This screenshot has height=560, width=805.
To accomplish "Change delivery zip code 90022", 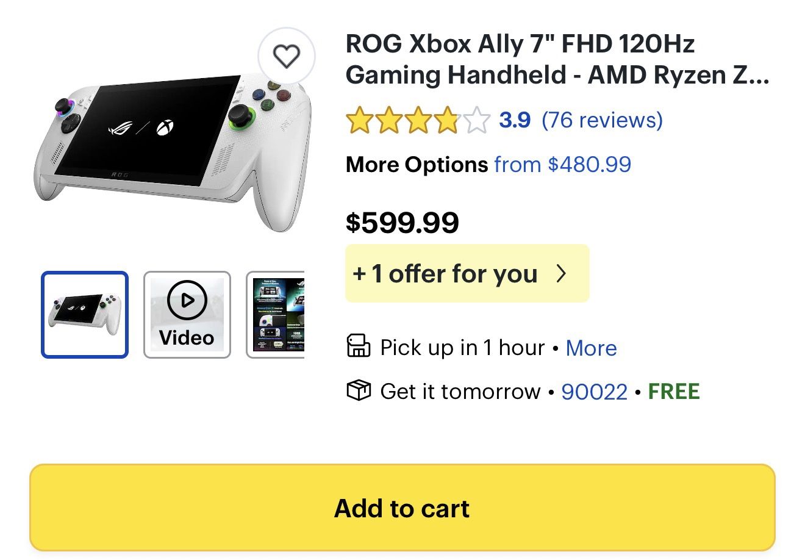I will tap(595, 391).
